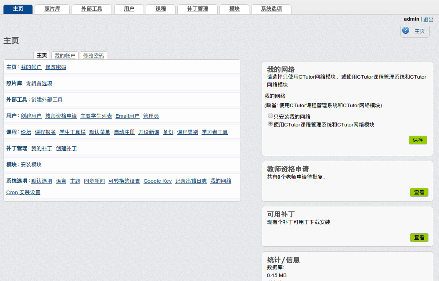
Task: Open the 模块 tab
Action: click(x=234, y=9)
